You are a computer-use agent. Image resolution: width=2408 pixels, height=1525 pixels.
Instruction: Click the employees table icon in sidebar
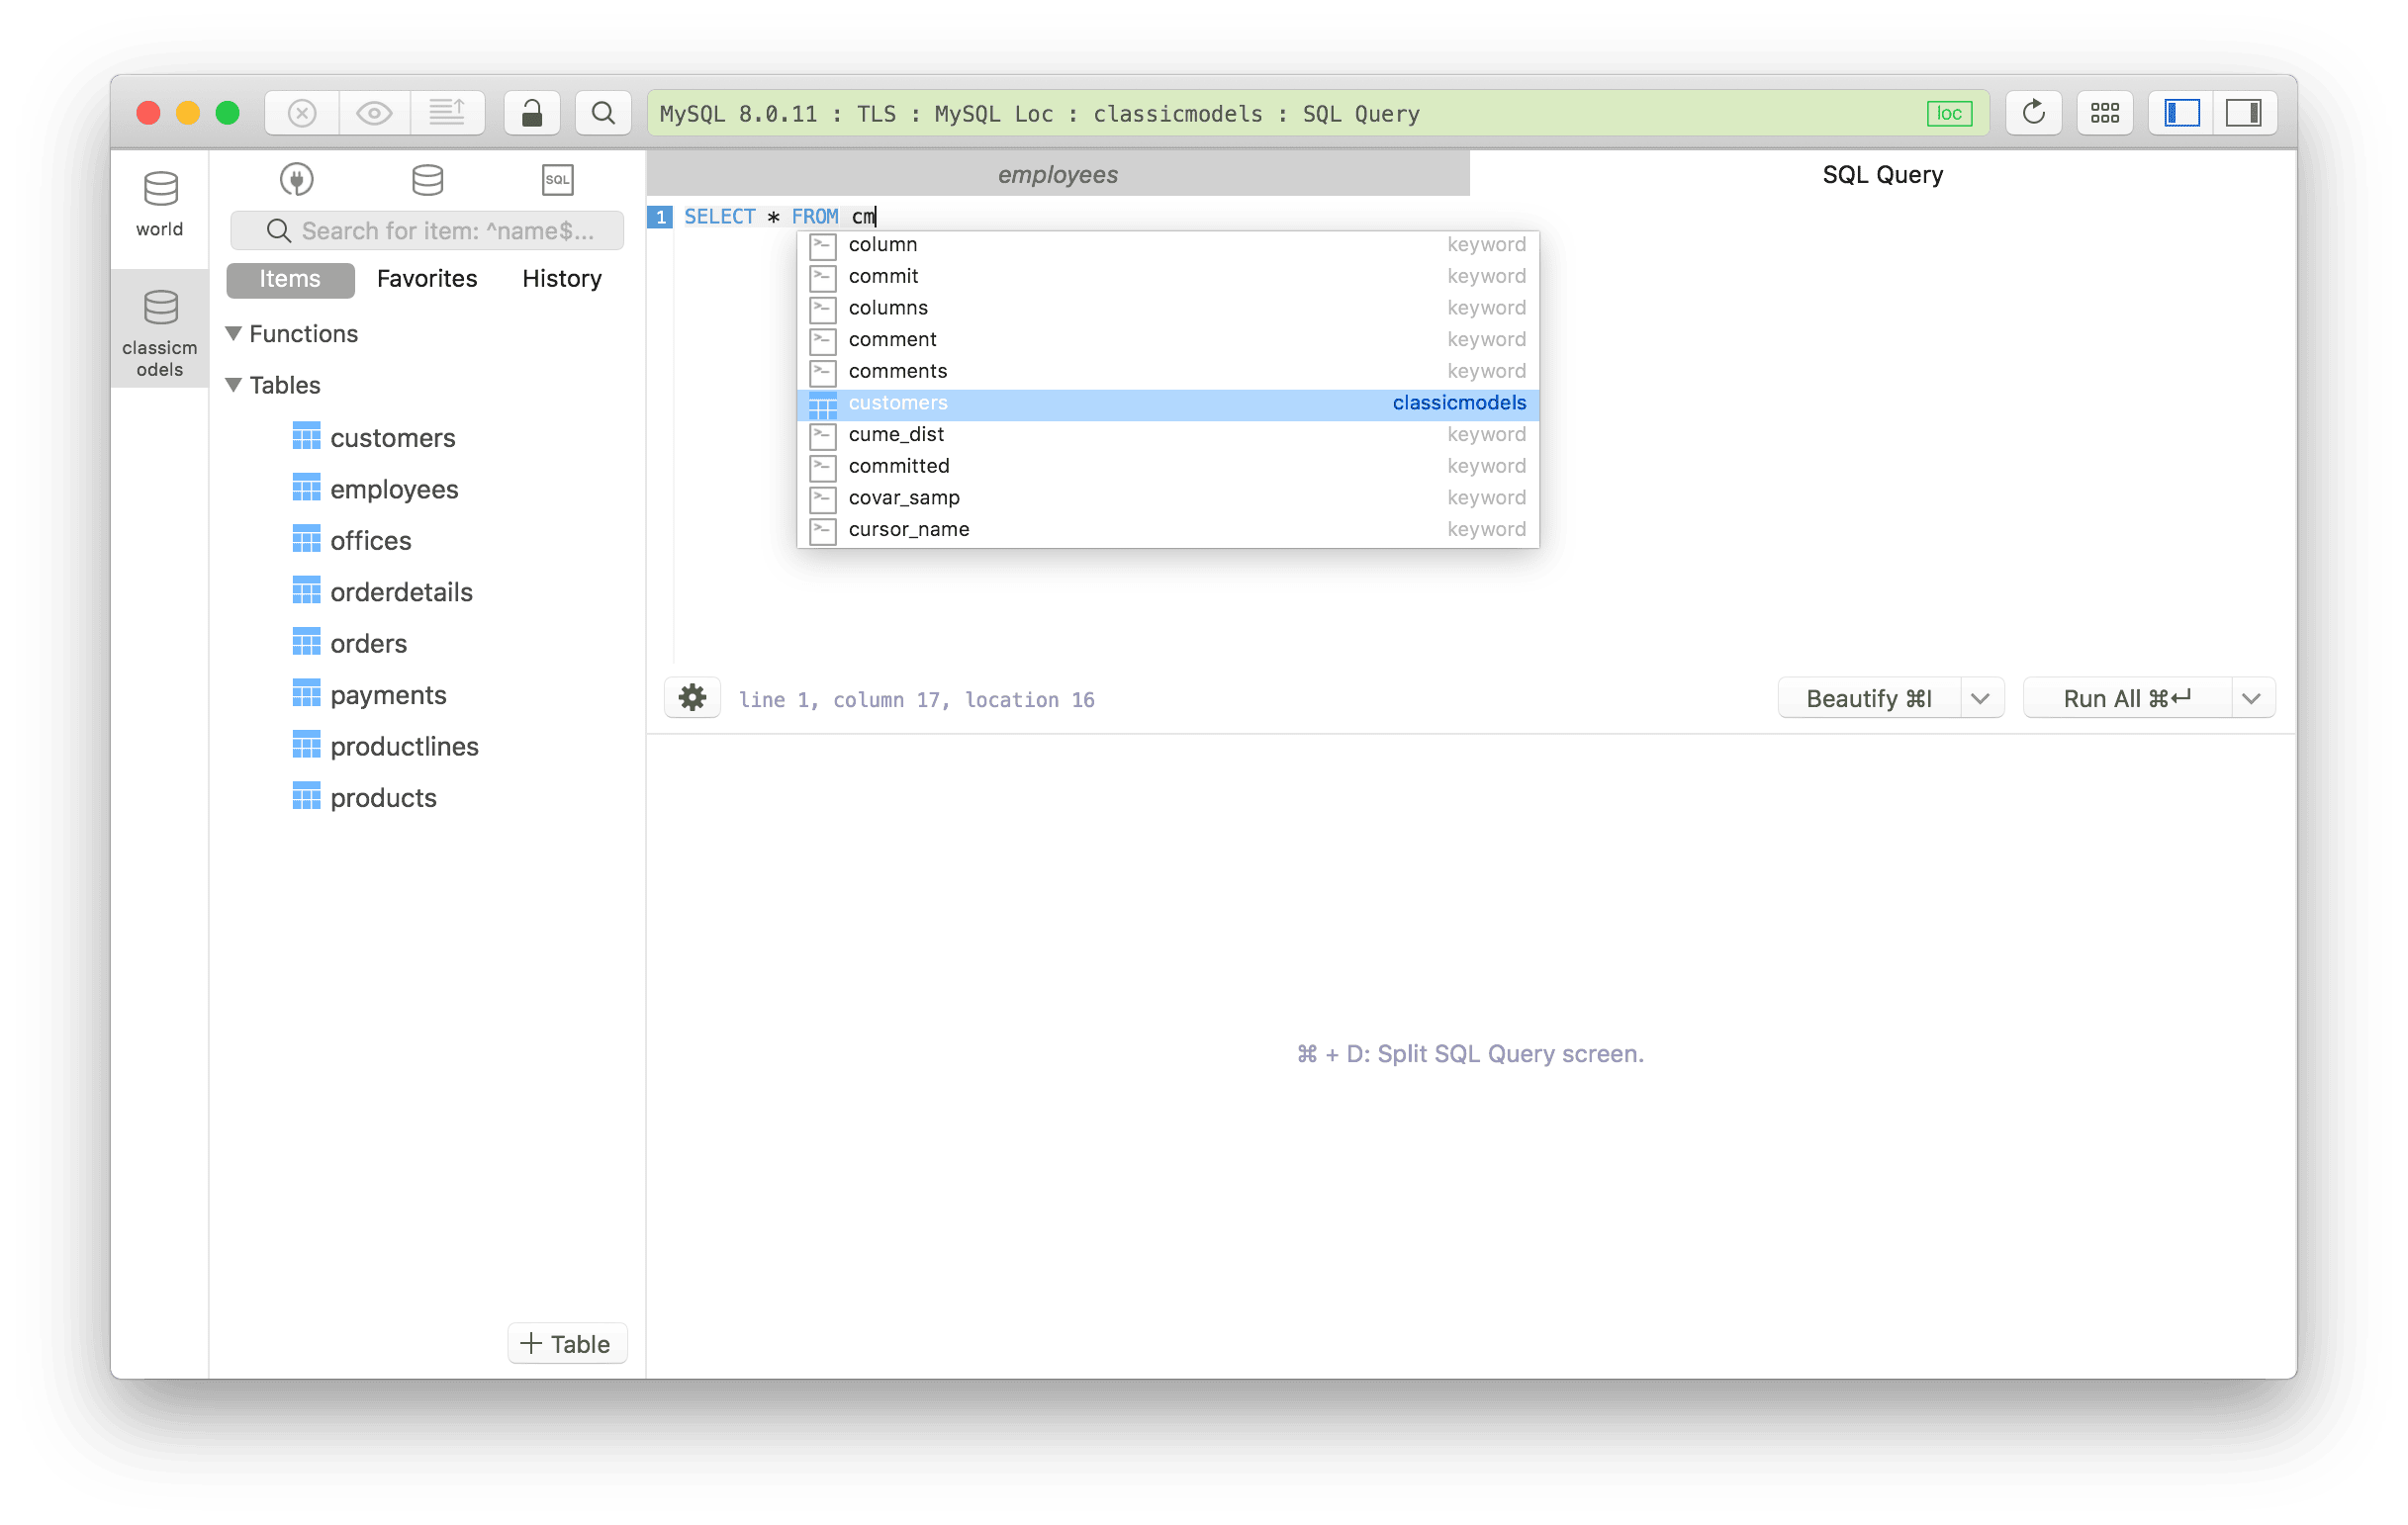306,489
